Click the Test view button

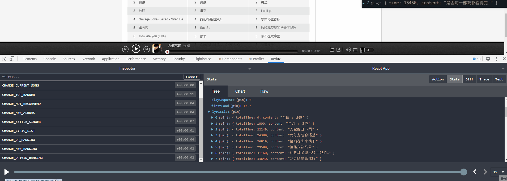point(499,79)
